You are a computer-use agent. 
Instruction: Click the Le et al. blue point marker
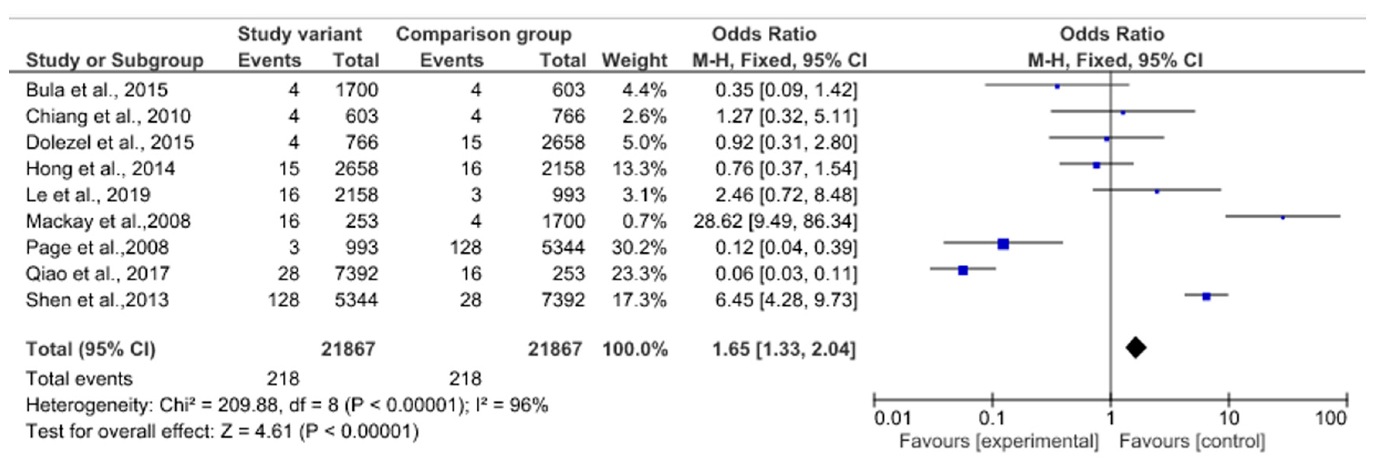point(1157,191)
